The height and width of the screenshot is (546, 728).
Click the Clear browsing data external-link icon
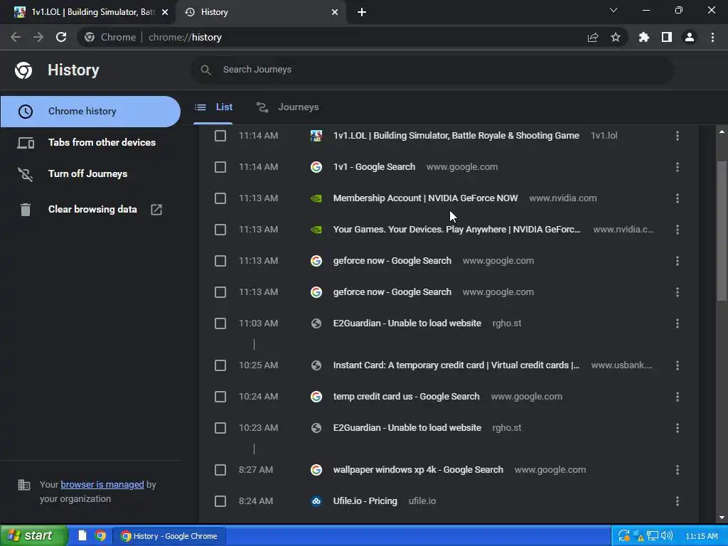(x=156, y=210)
